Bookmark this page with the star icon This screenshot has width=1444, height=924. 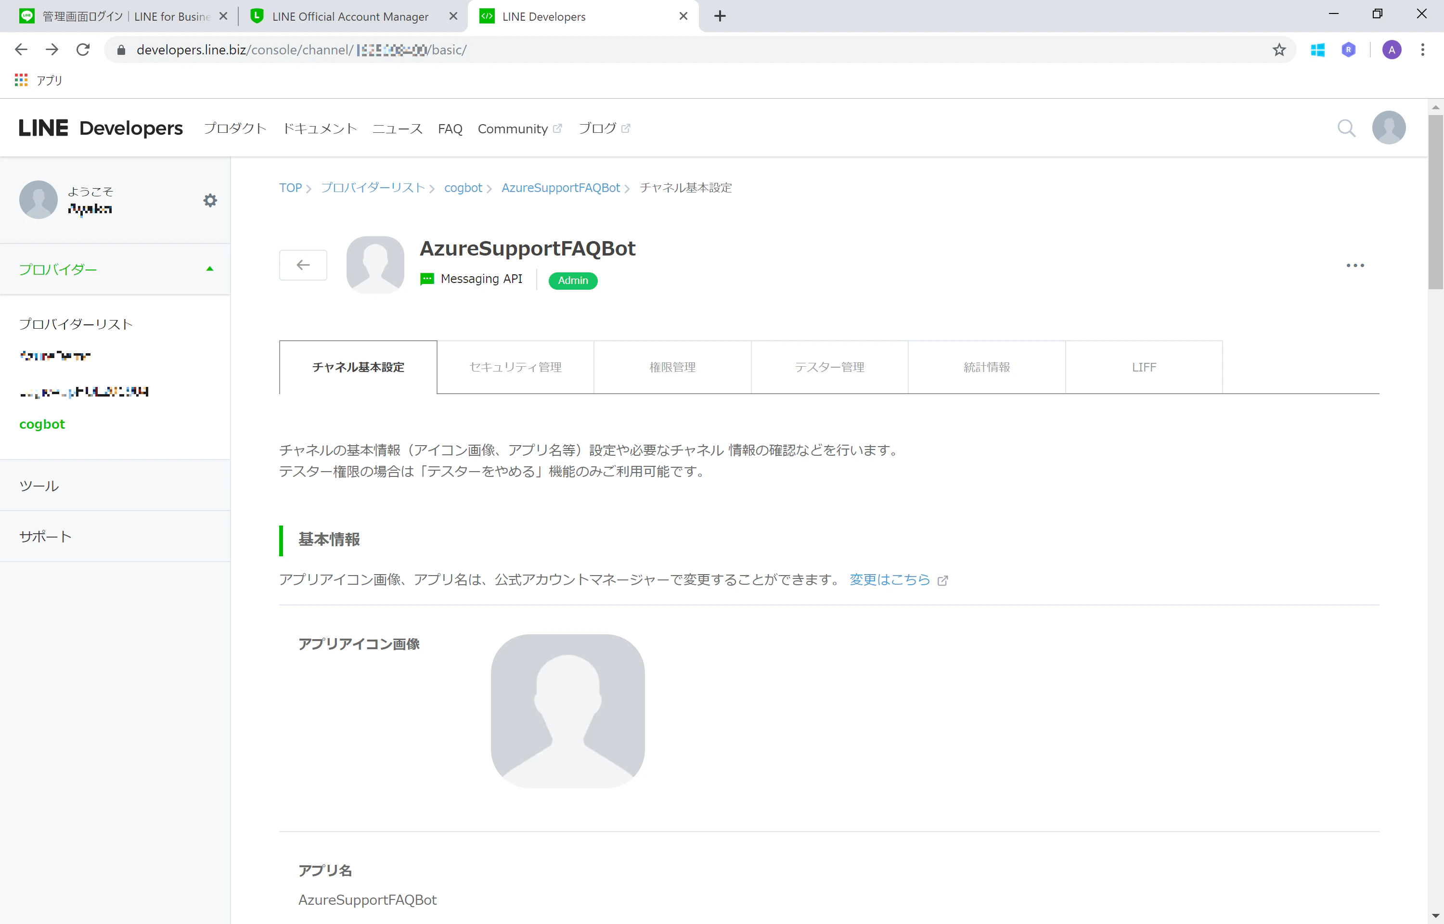[x=1279, y=50]
